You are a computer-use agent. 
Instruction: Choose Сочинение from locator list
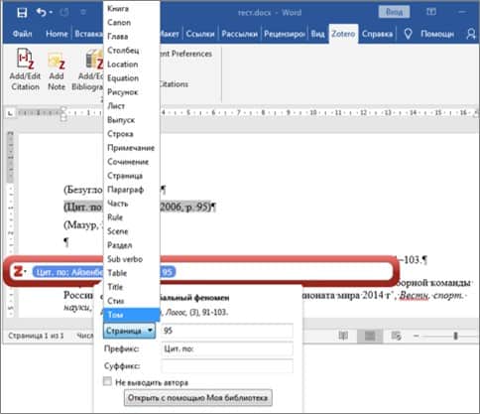tap(132, 162)
